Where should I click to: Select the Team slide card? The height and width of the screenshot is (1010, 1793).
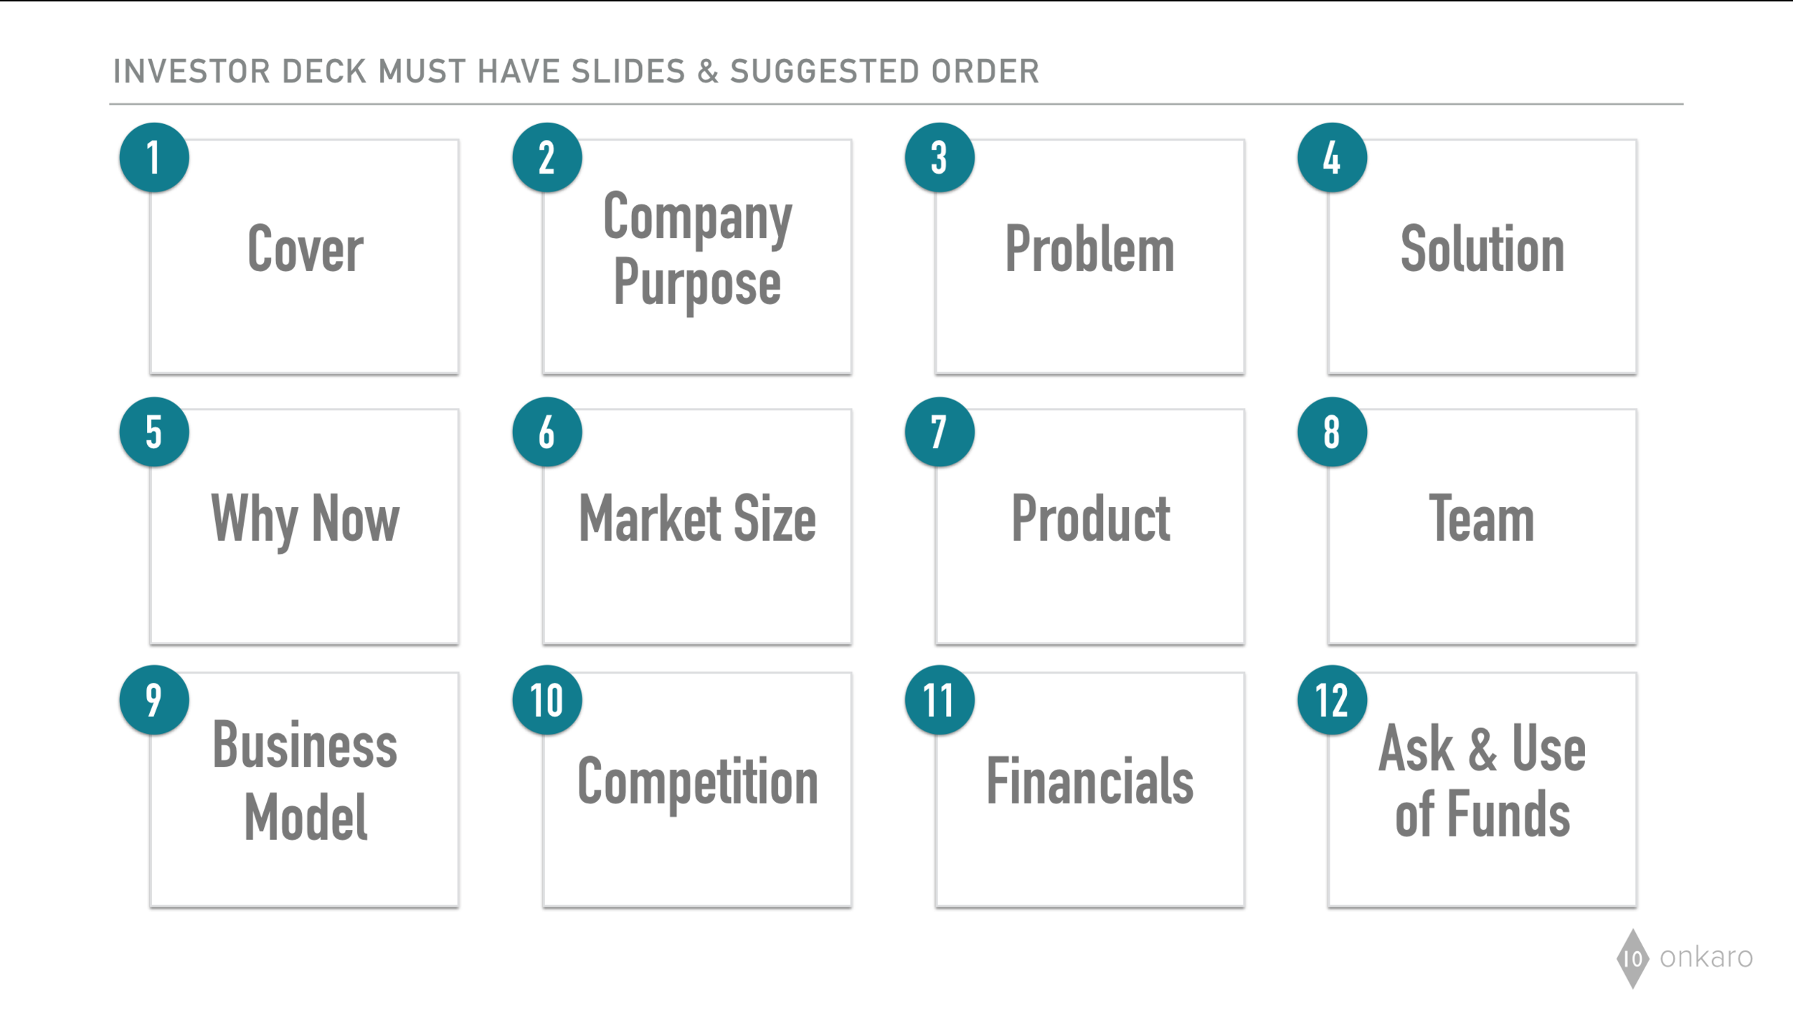(1482, 527)
